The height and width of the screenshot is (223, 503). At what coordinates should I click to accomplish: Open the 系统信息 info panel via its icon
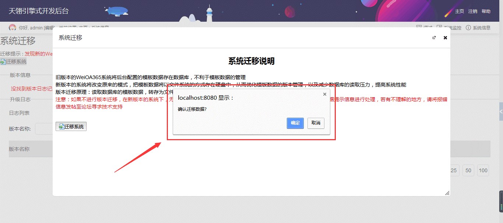(x=468, y=27)
